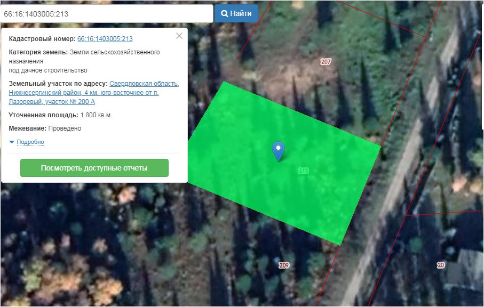Click the Найти search button
Image resolution: width=484 pixels, height=307 pixels.
pyautogui.click(x=236, y=13)
